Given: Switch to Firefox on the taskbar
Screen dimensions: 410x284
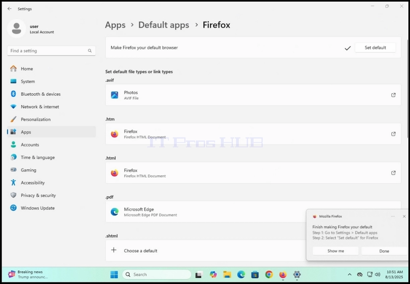Looking at the screenshot, I should pos(283,274).
